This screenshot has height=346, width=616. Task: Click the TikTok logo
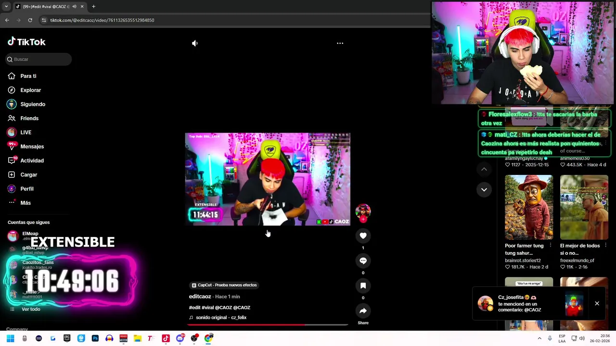tap(26, 42)
